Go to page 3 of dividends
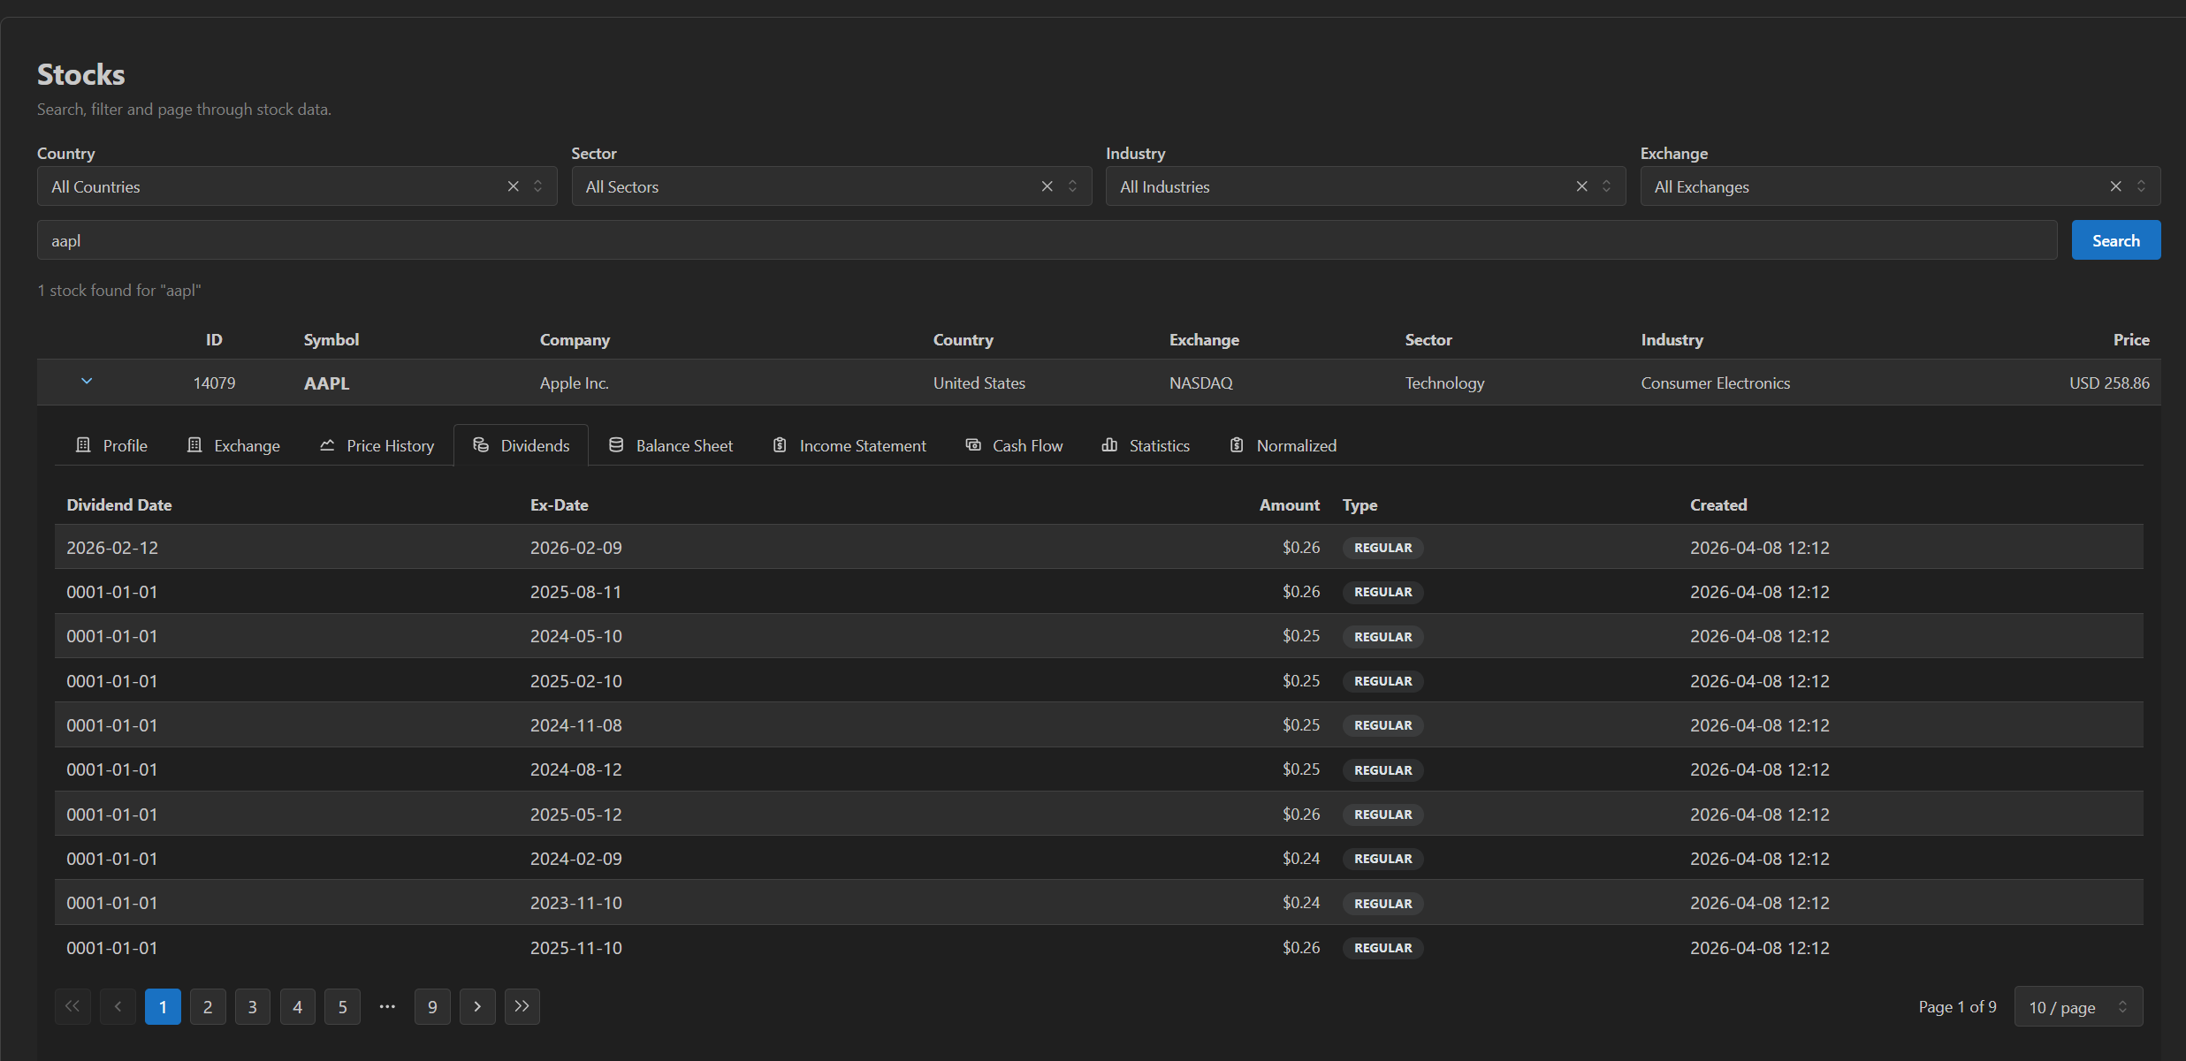This screenshot has width=2186, height=1061. click(253, 1007)
